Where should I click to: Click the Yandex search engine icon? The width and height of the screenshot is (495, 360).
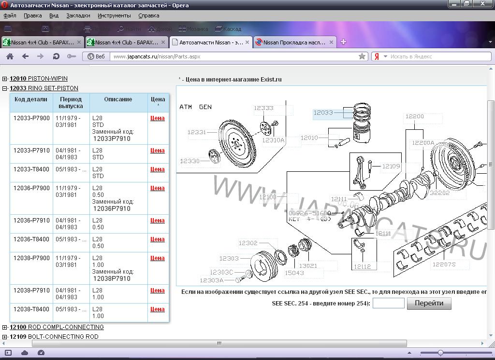[x=377, y=56]
